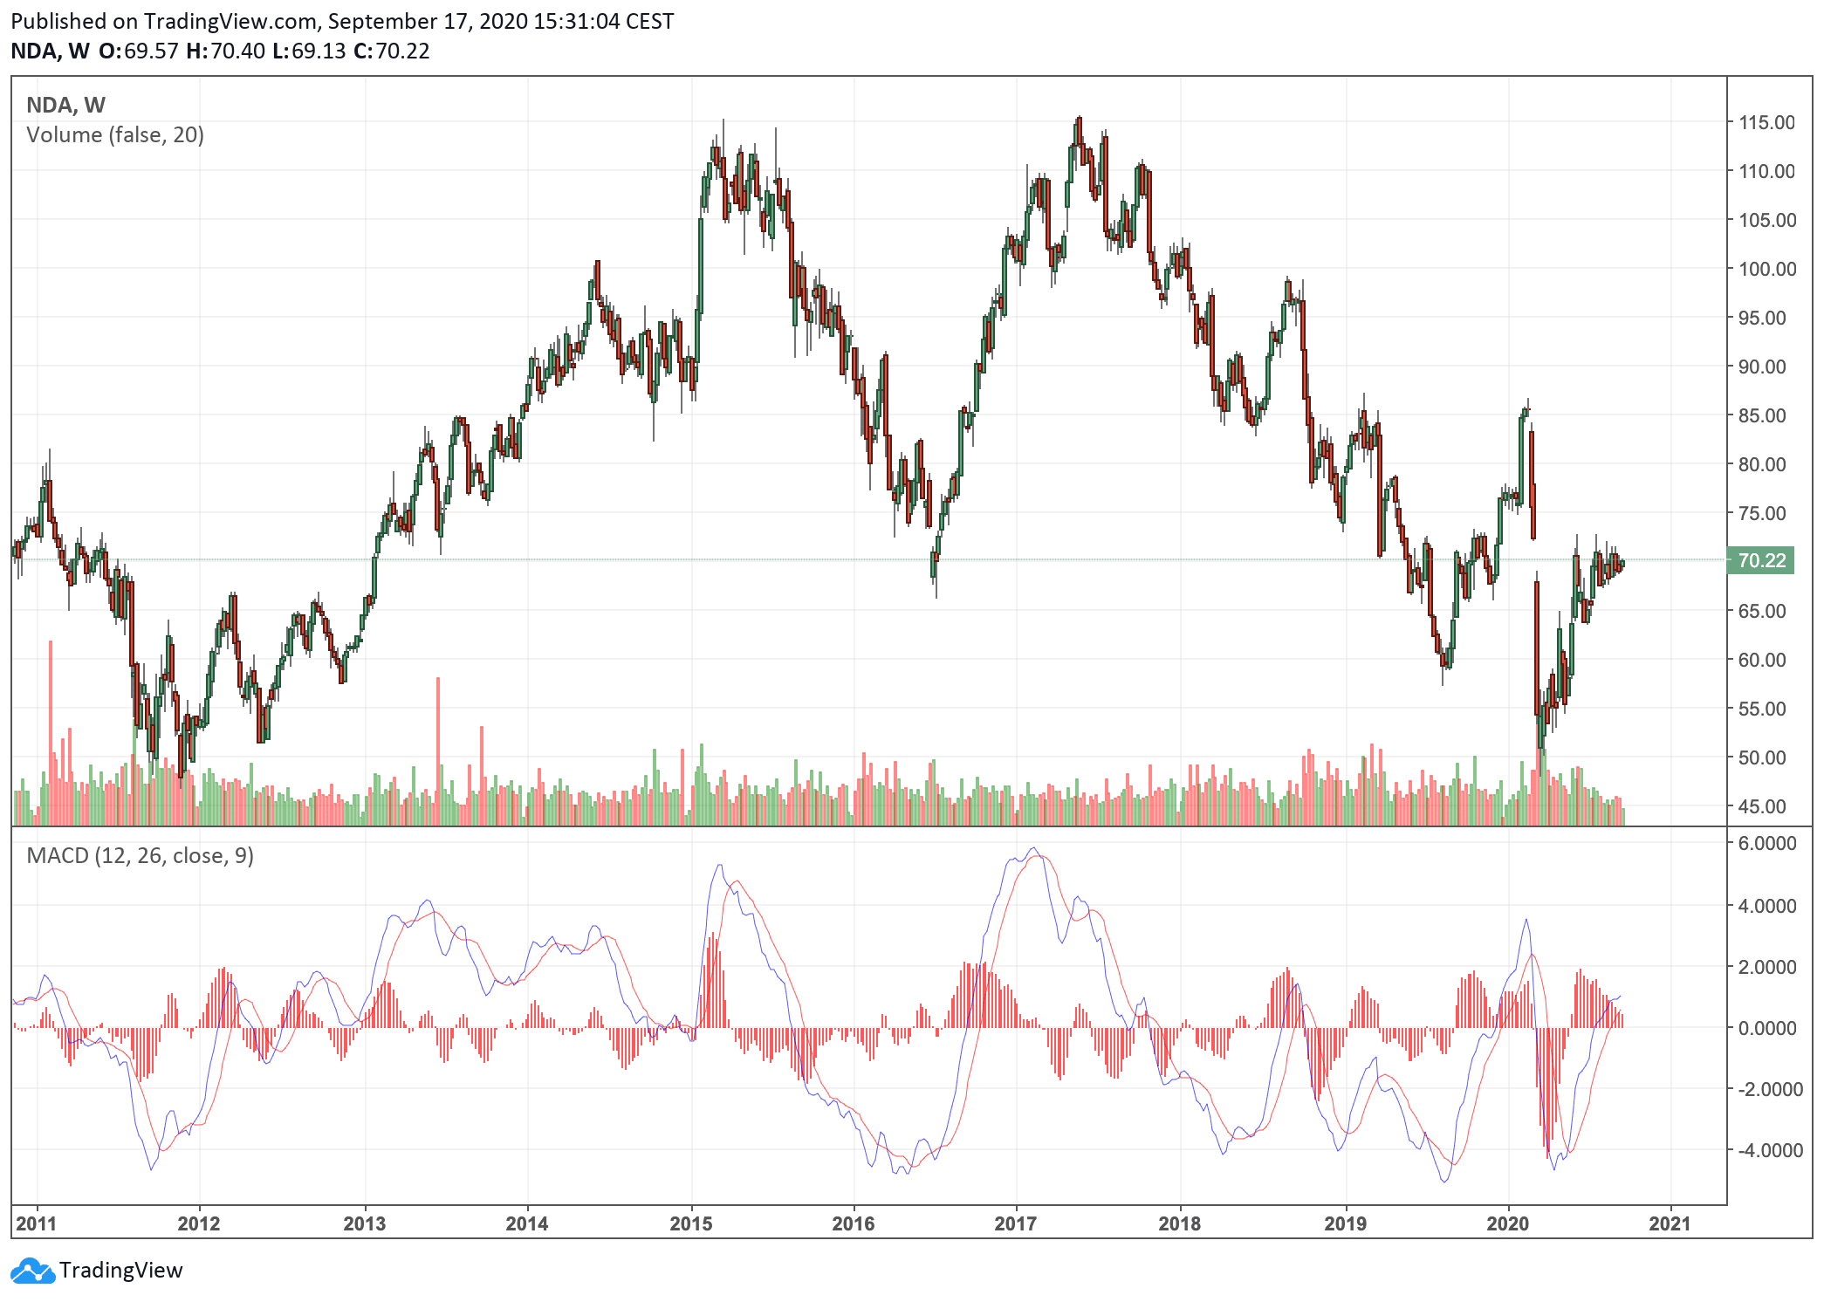This screenshot has width=1824, height=1302.
Task: Click the 2013 year label on time axis
Action: click(x=365, y=1223)
